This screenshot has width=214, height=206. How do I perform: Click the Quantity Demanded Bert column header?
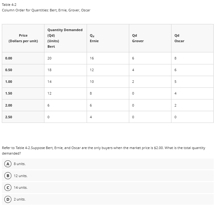click(65, 38)
